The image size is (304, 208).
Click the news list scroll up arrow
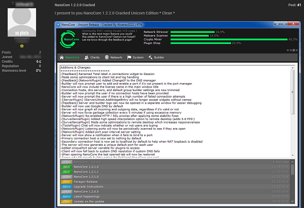pyautogui.click(x=292, y=162)
